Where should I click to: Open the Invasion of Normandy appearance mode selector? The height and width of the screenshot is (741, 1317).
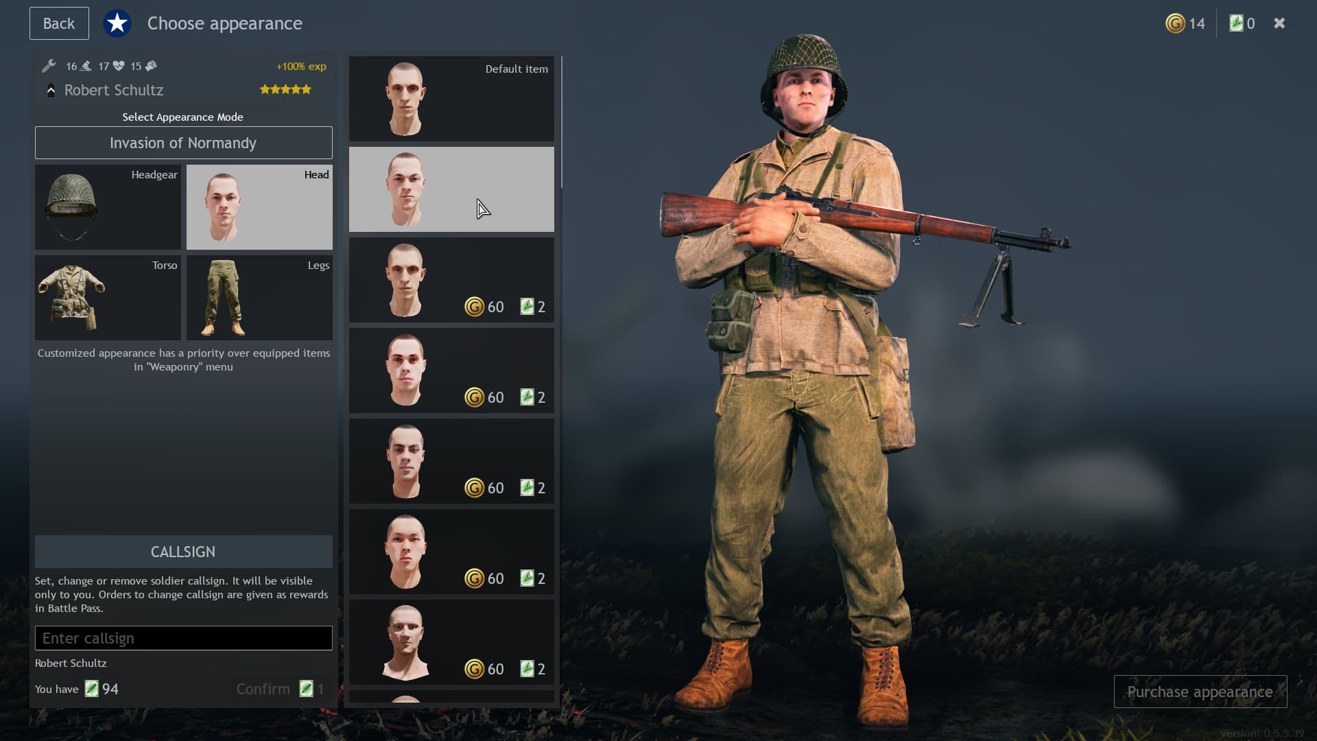[x=183, y=143]
